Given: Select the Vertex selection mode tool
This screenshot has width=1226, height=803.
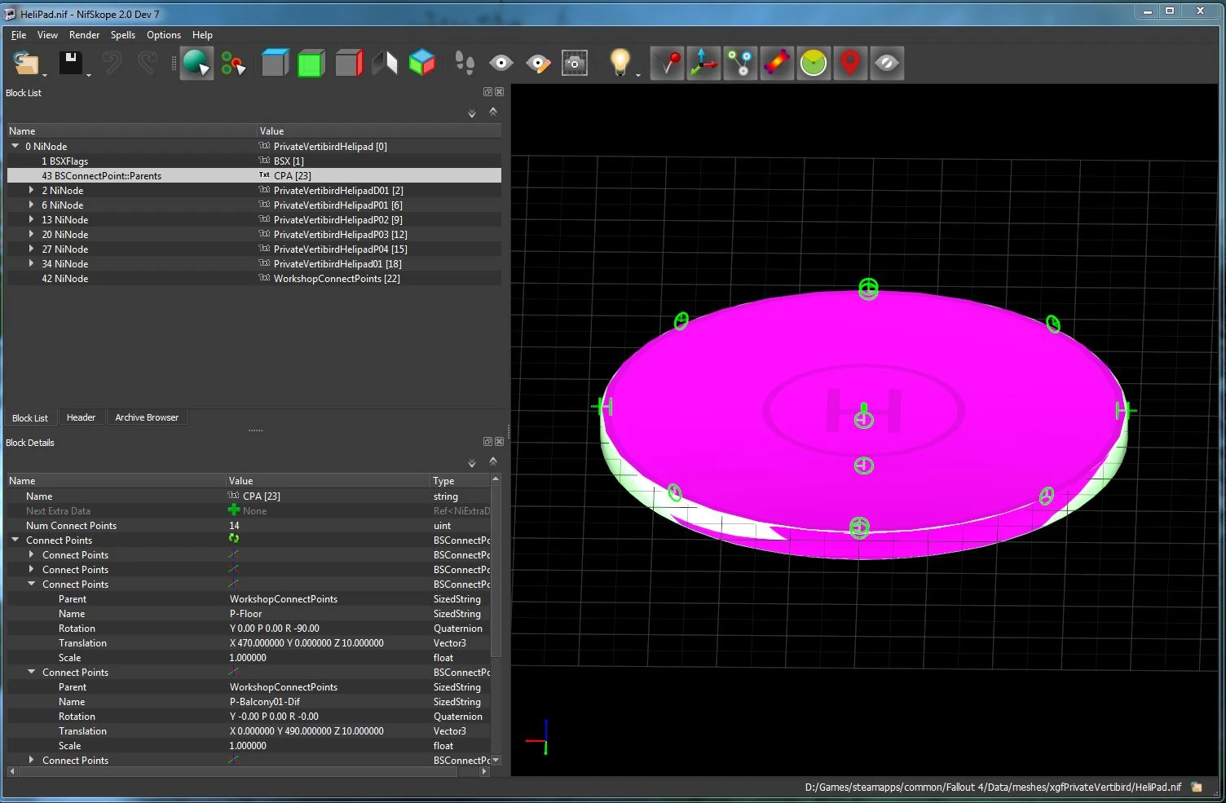Looking at the screenshot, I should pos(233,63).
